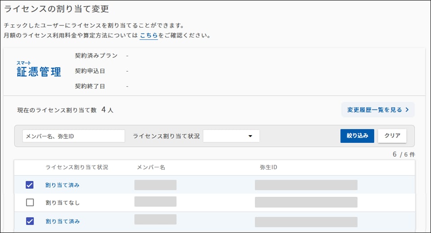Click the first row's 割り当て済み status text
Screen dimensions: 431x233
62,185
